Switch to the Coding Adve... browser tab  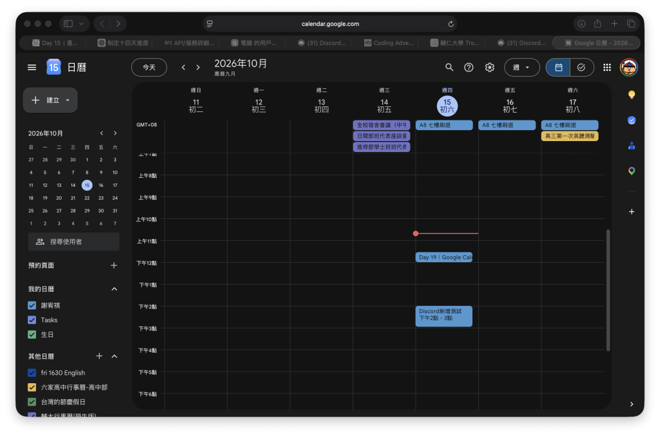pos(389,43)
